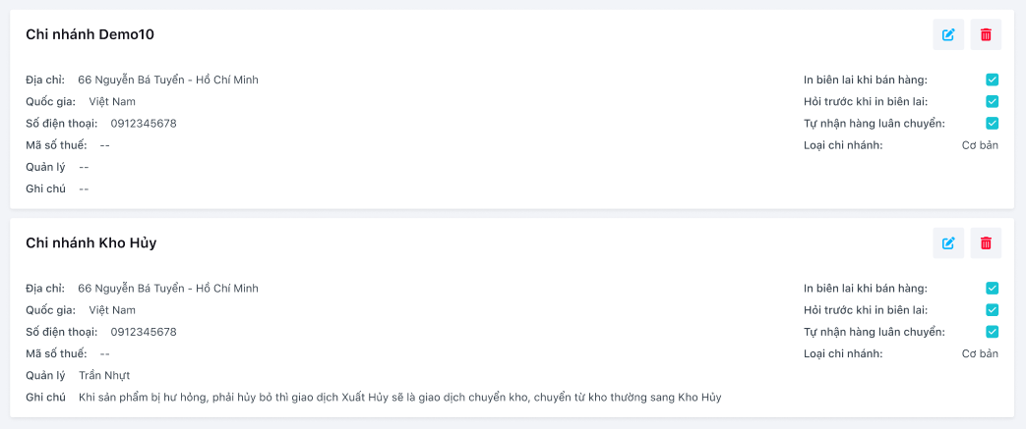Screen dimensions: 1026x429
Task: Toggle 'In biên lai khi bán hàng' for Demo10
Action: point(993,80)
